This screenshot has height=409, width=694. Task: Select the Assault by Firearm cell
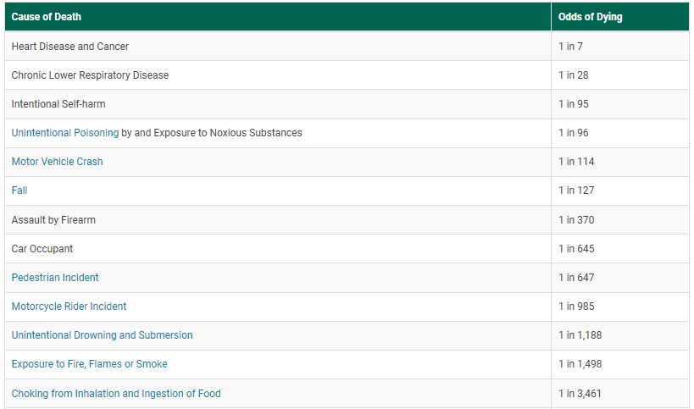278,220
